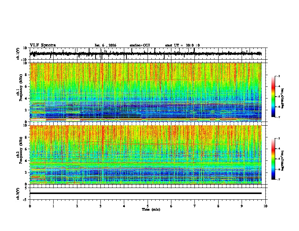Click the "-7" label on ch.2 color bar
The height and width of the screenshot is (231, 299).
click(278, 179)
